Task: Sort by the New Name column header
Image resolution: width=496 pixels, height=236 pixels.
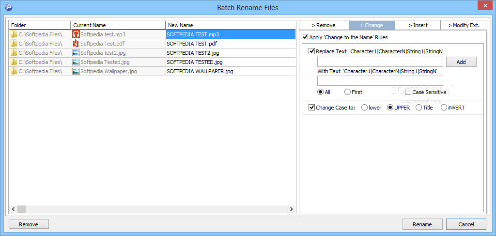Action: tap(231, 25)
